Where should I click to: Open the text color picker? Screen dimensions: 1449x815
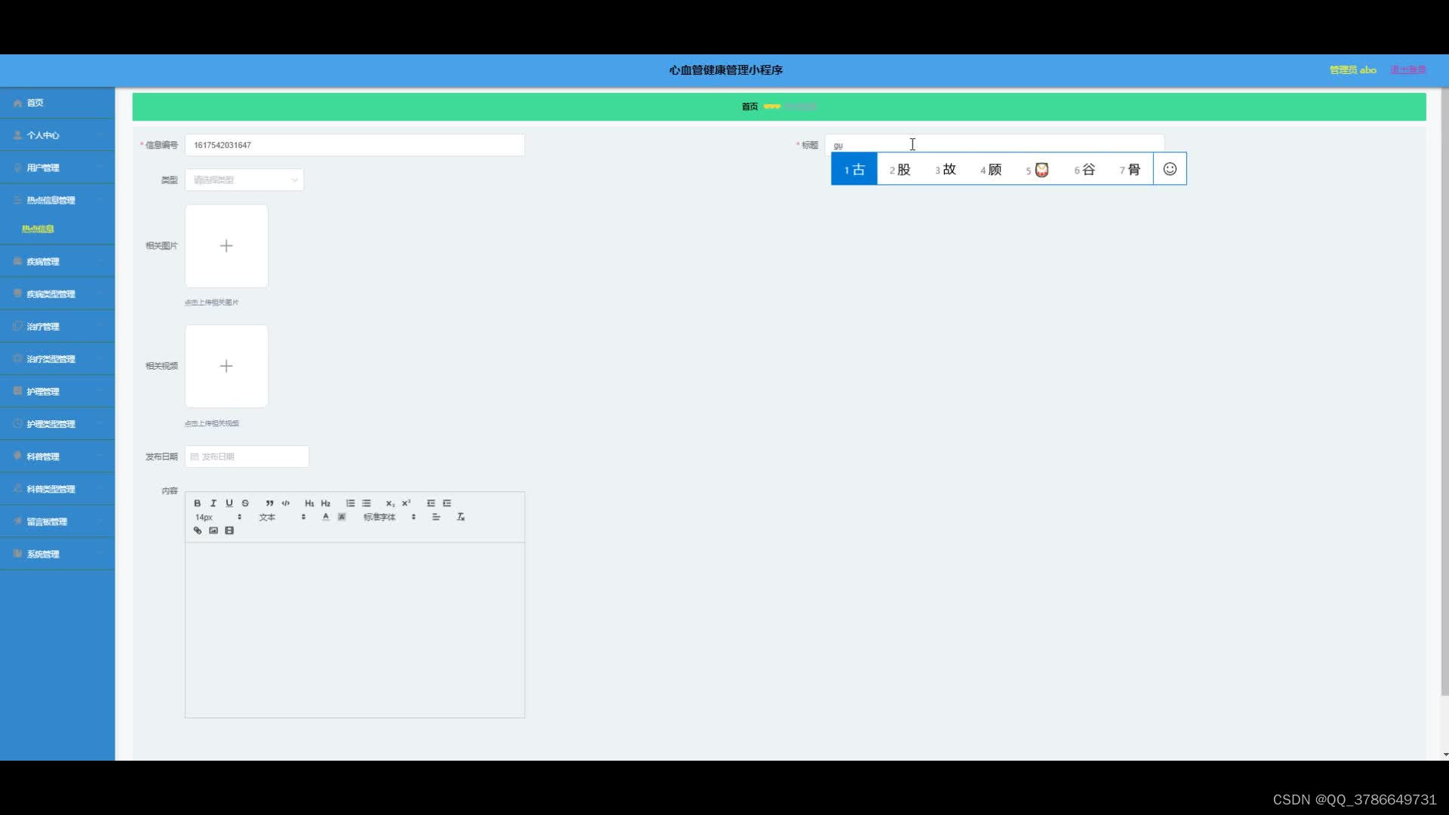tap(325, 517)
